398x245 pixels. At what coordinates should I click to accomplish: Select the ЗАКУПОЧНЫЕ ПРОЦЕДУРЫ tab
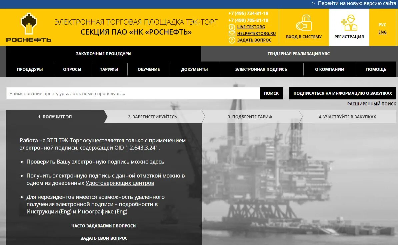(104, 54)
